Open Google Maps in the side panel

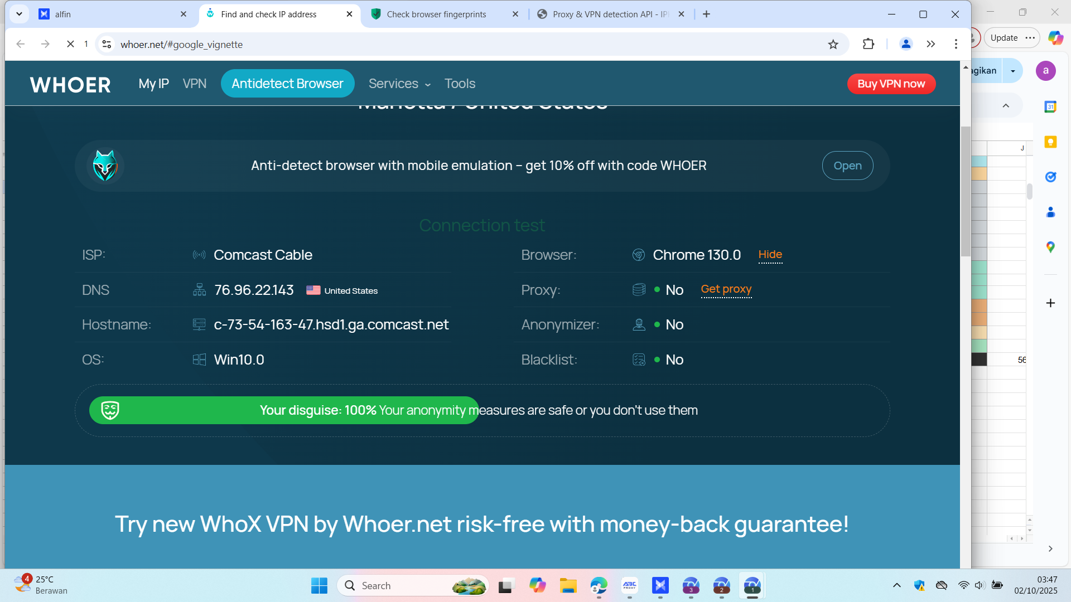tap(1050, 247)
